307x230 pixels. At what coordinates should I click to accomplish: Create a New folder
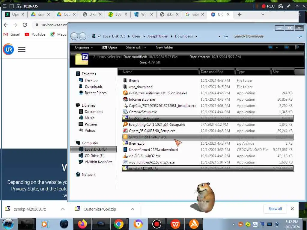pyautogui.click(x=164, y=47)
